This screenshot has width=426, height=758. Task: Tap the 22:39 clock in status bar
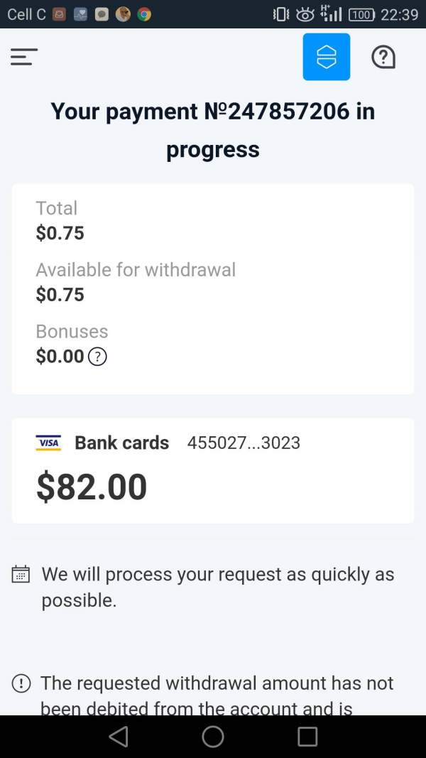(400, 14)
